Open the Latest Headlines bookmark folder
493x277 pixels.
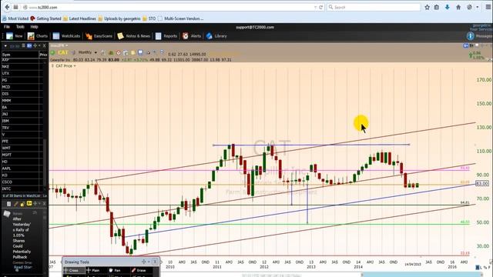coord(79,18)
